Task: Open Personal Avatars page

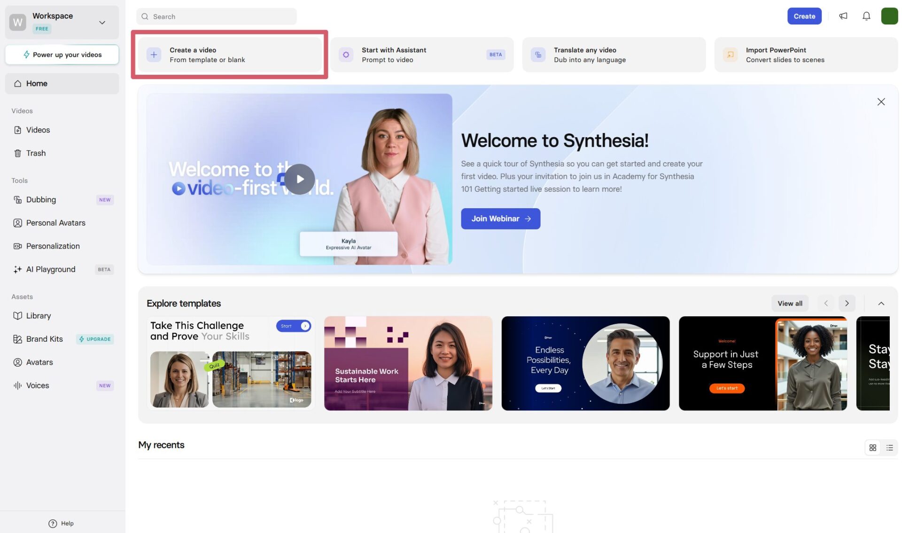Action: 62,223
